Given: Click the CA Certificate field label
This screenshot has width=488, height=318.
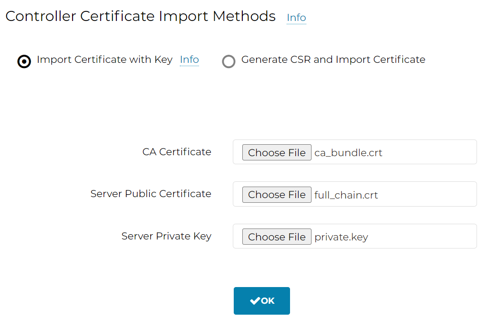Looking at the screenshot, I should 177,152.
